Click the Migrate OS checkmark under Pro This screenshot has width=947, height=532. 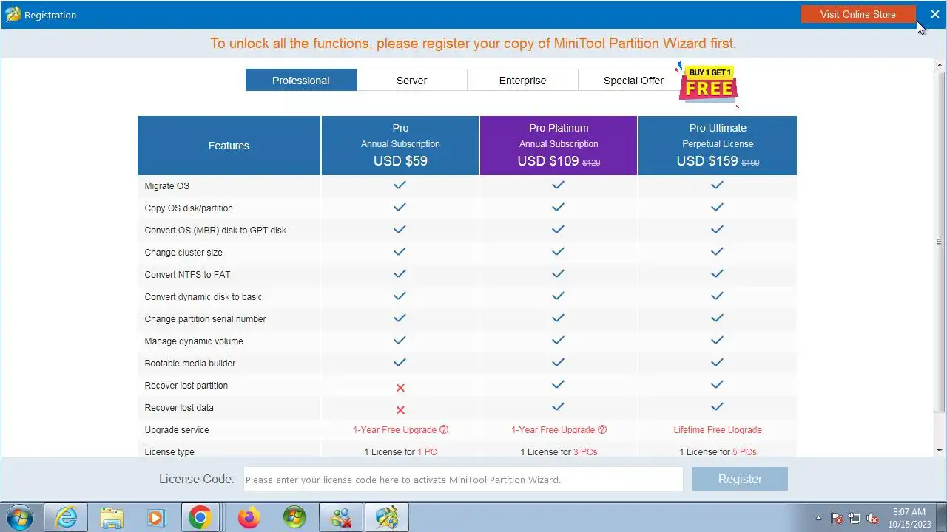400,185
